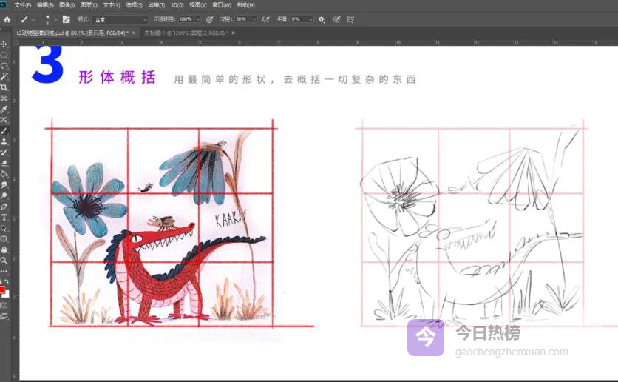
Task: Toggle the brush settings panel
Action: pyautogui.click(x=67, y=19)
